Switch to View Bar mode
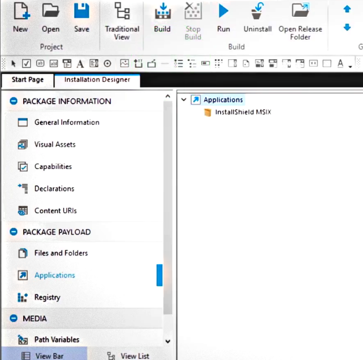Screen dimensions: 363x360 coord(44,354)
